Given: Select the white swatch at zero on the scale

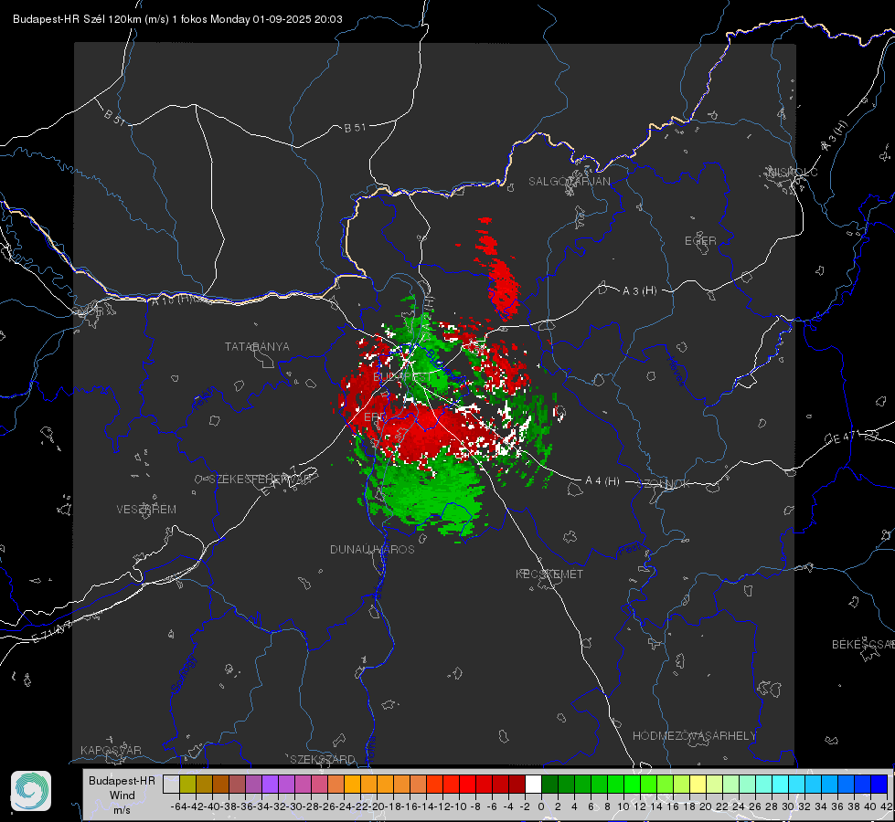Looking at the screenshot, I should [x=533, y=784].
